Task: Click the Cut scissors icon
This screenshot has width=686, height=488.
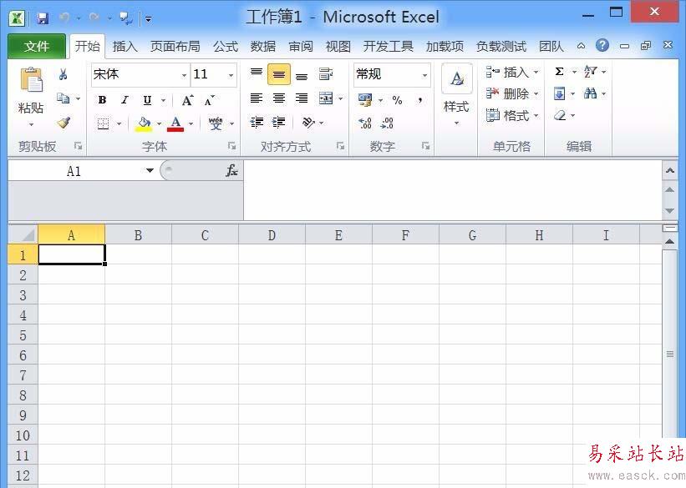Action: 63,74
